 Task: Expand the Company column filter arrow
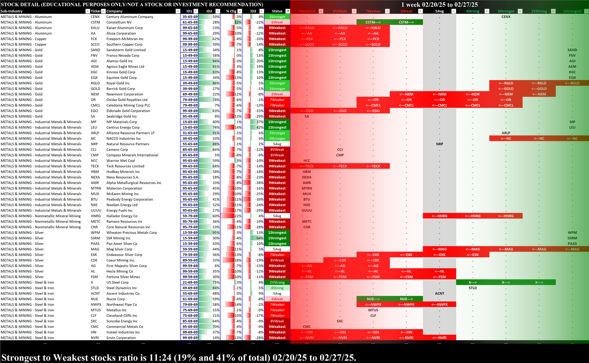(x=178, y=11)
